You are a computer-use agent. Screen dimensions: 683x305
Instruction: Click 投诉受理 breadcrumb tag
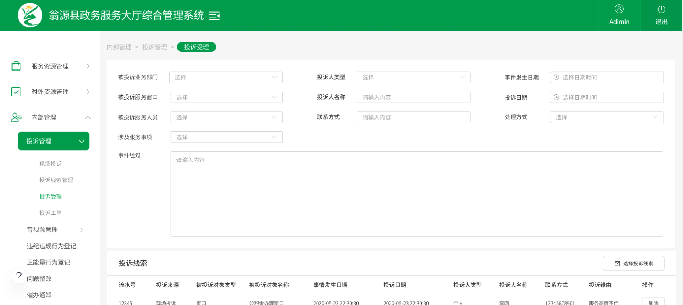[x=197, y=47]
